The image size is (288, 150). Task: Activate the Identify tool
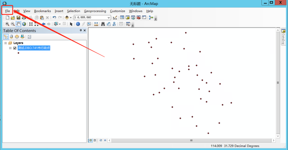click(78, 24)
